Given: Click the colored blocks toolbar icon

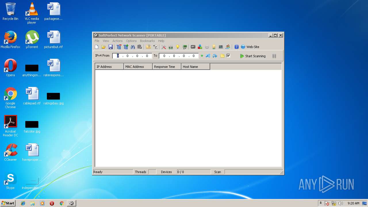Looking at the screenshot, I should click(200, 47).
